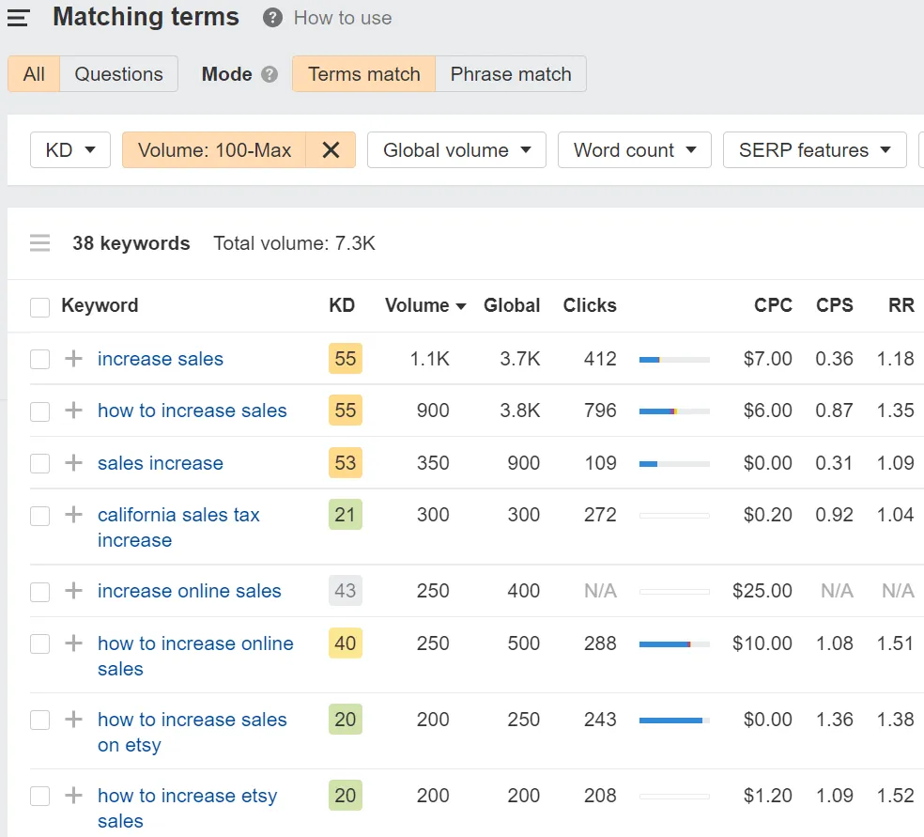The image size is (924, 837).
Task: Switch to the Questions tab
Action: [x=118, y=74]
